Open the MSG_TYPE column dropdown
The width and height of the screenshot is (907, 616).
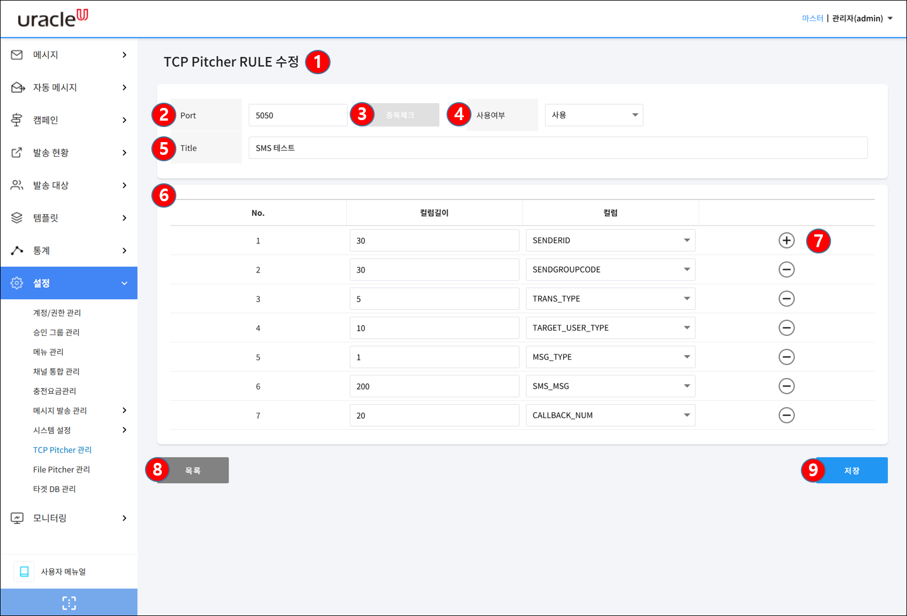(x=610, y=357)
